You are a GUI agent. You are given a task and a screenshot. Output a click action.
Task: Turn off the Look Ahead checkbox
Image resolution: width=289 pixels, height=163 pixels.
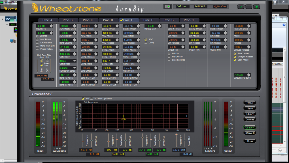point(235,60)
